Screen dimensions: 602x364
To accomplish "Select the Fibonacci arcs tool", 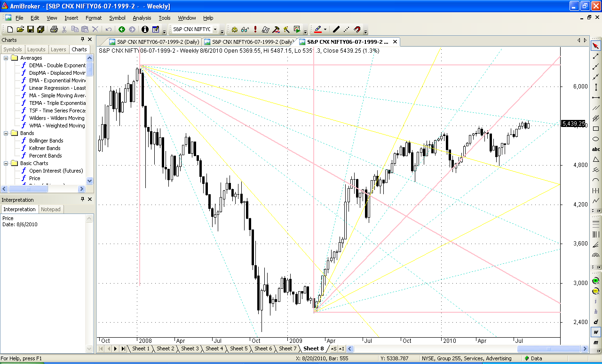I will (x=596, y=255).
